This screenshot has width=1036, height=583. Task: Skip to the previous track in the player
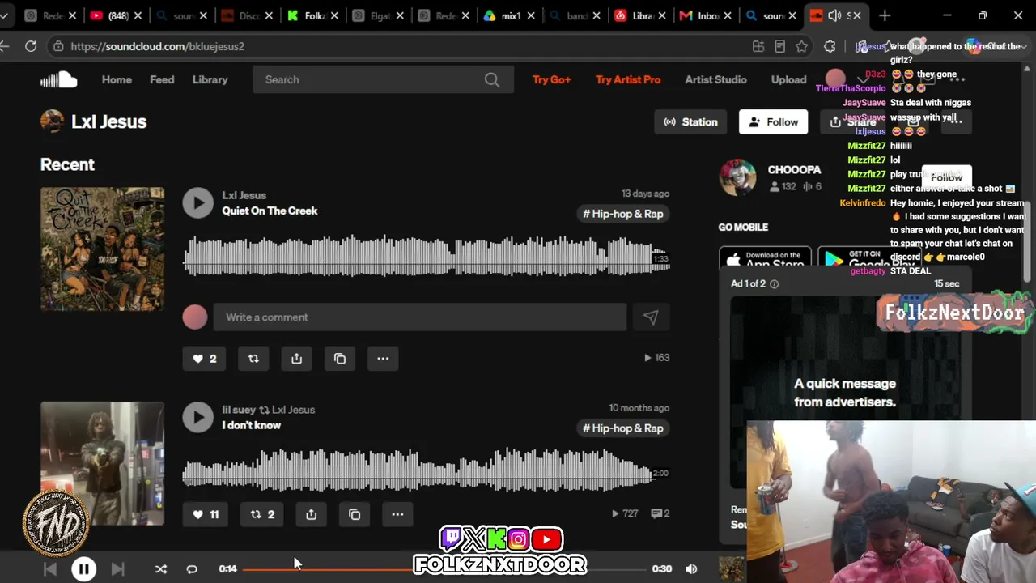[50, 569]
